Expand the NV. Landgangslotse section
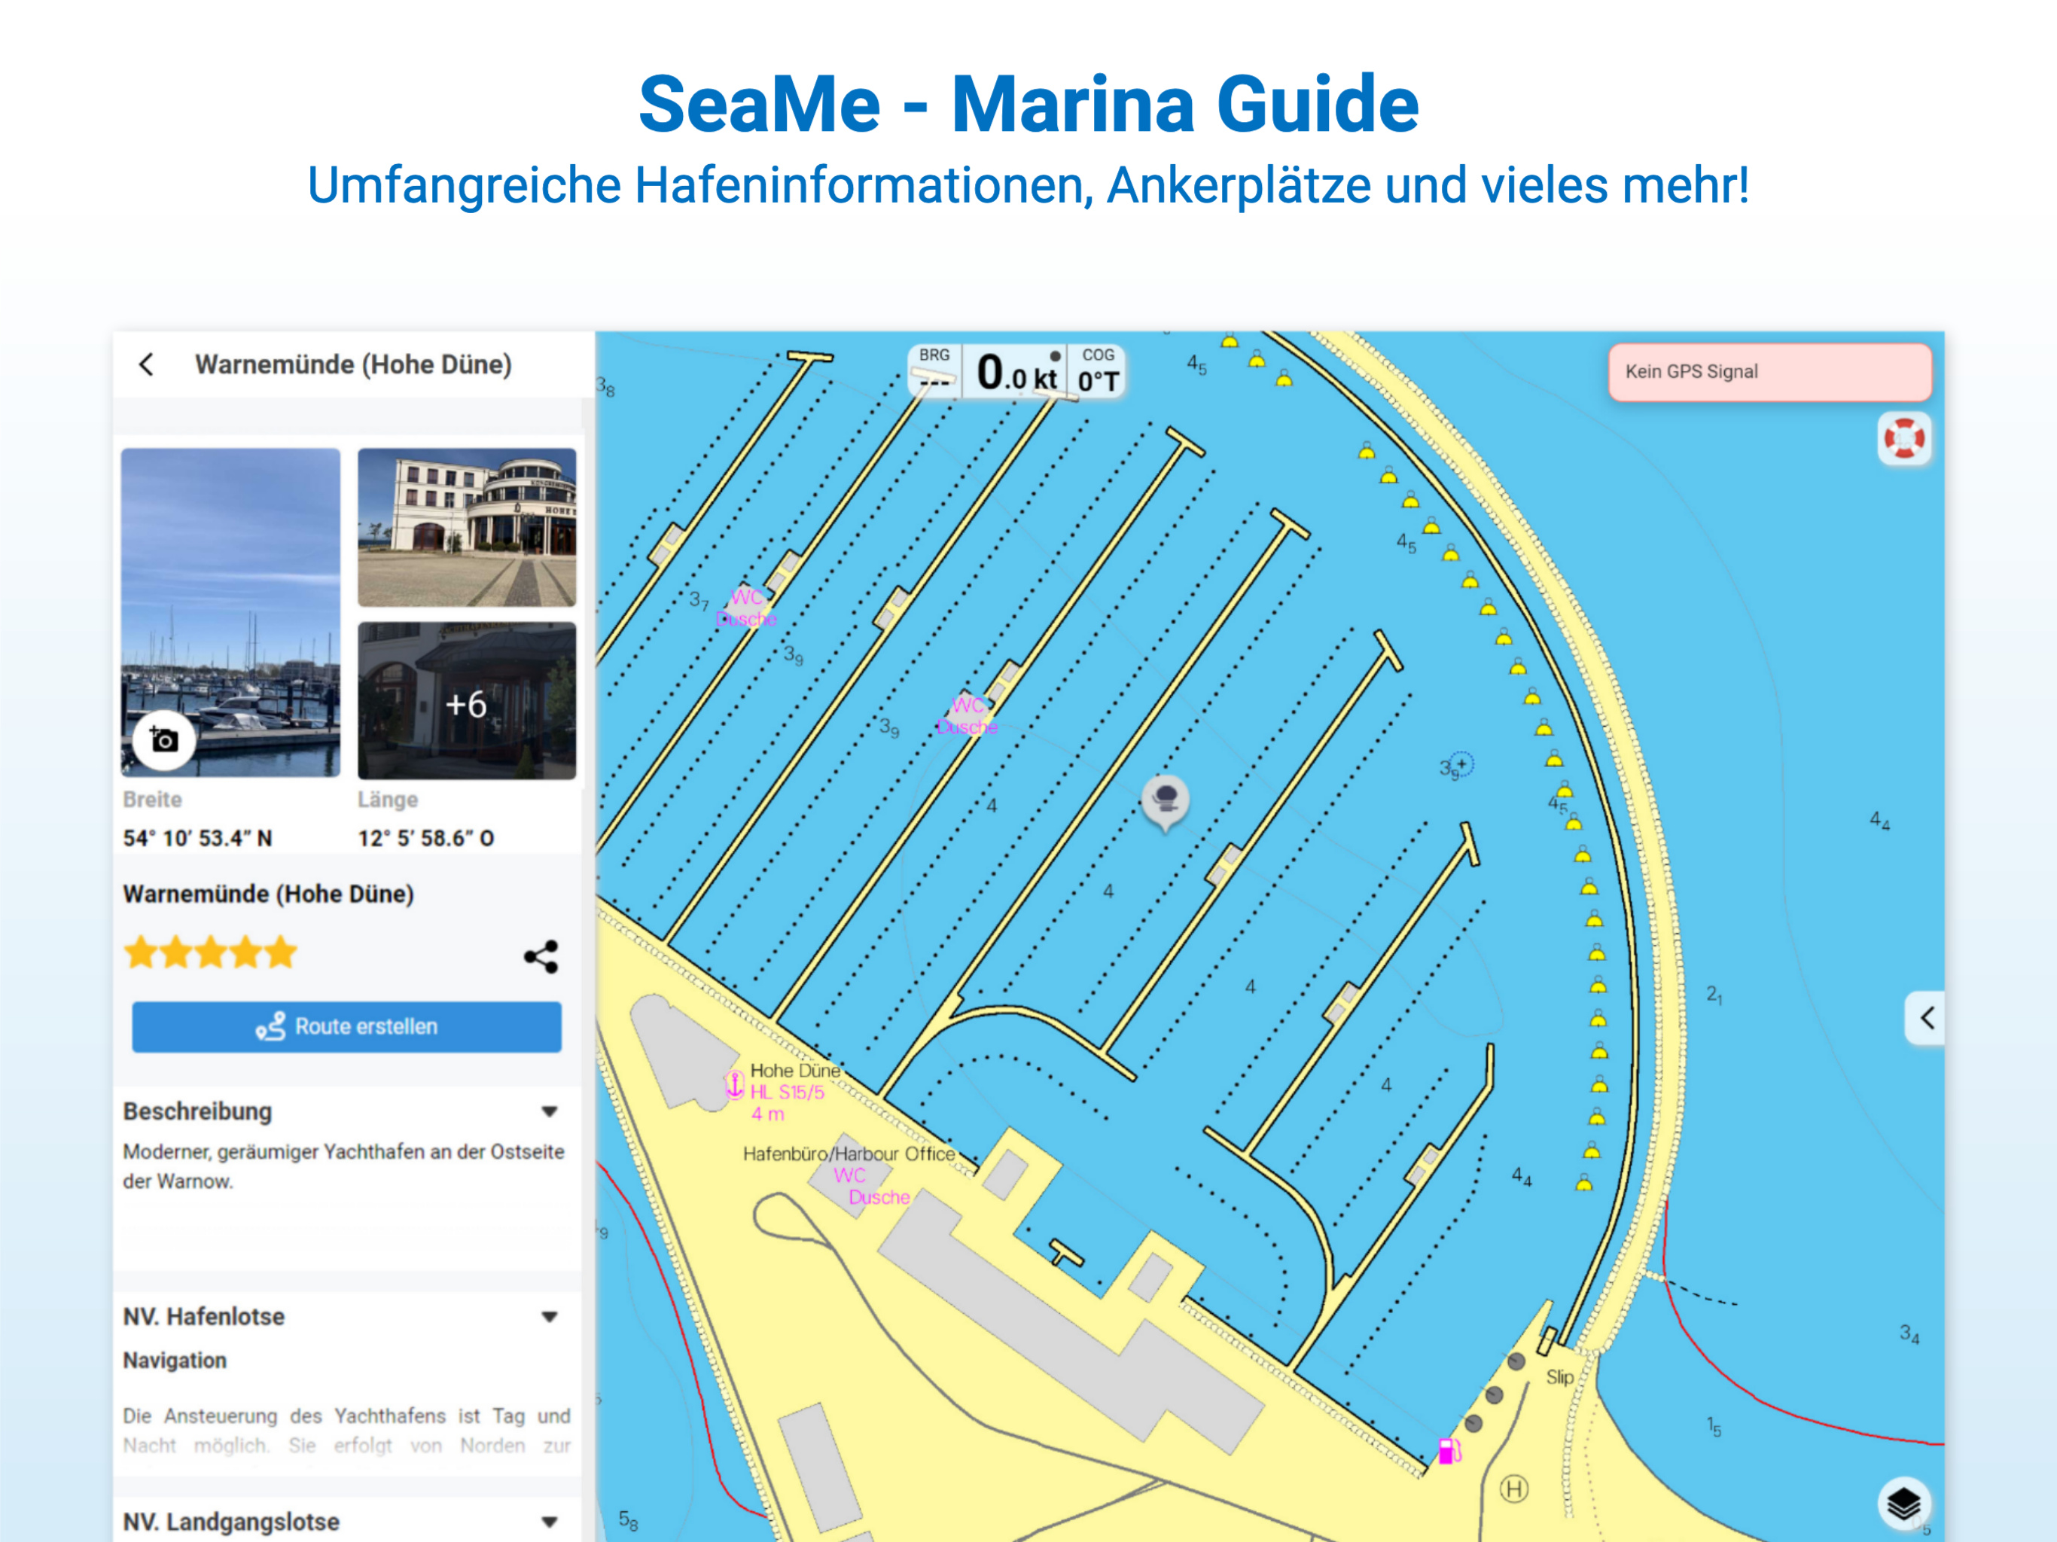 pos(550,1522)
